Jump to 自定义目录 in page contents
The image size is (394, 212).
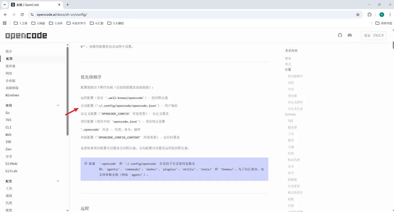295,109
